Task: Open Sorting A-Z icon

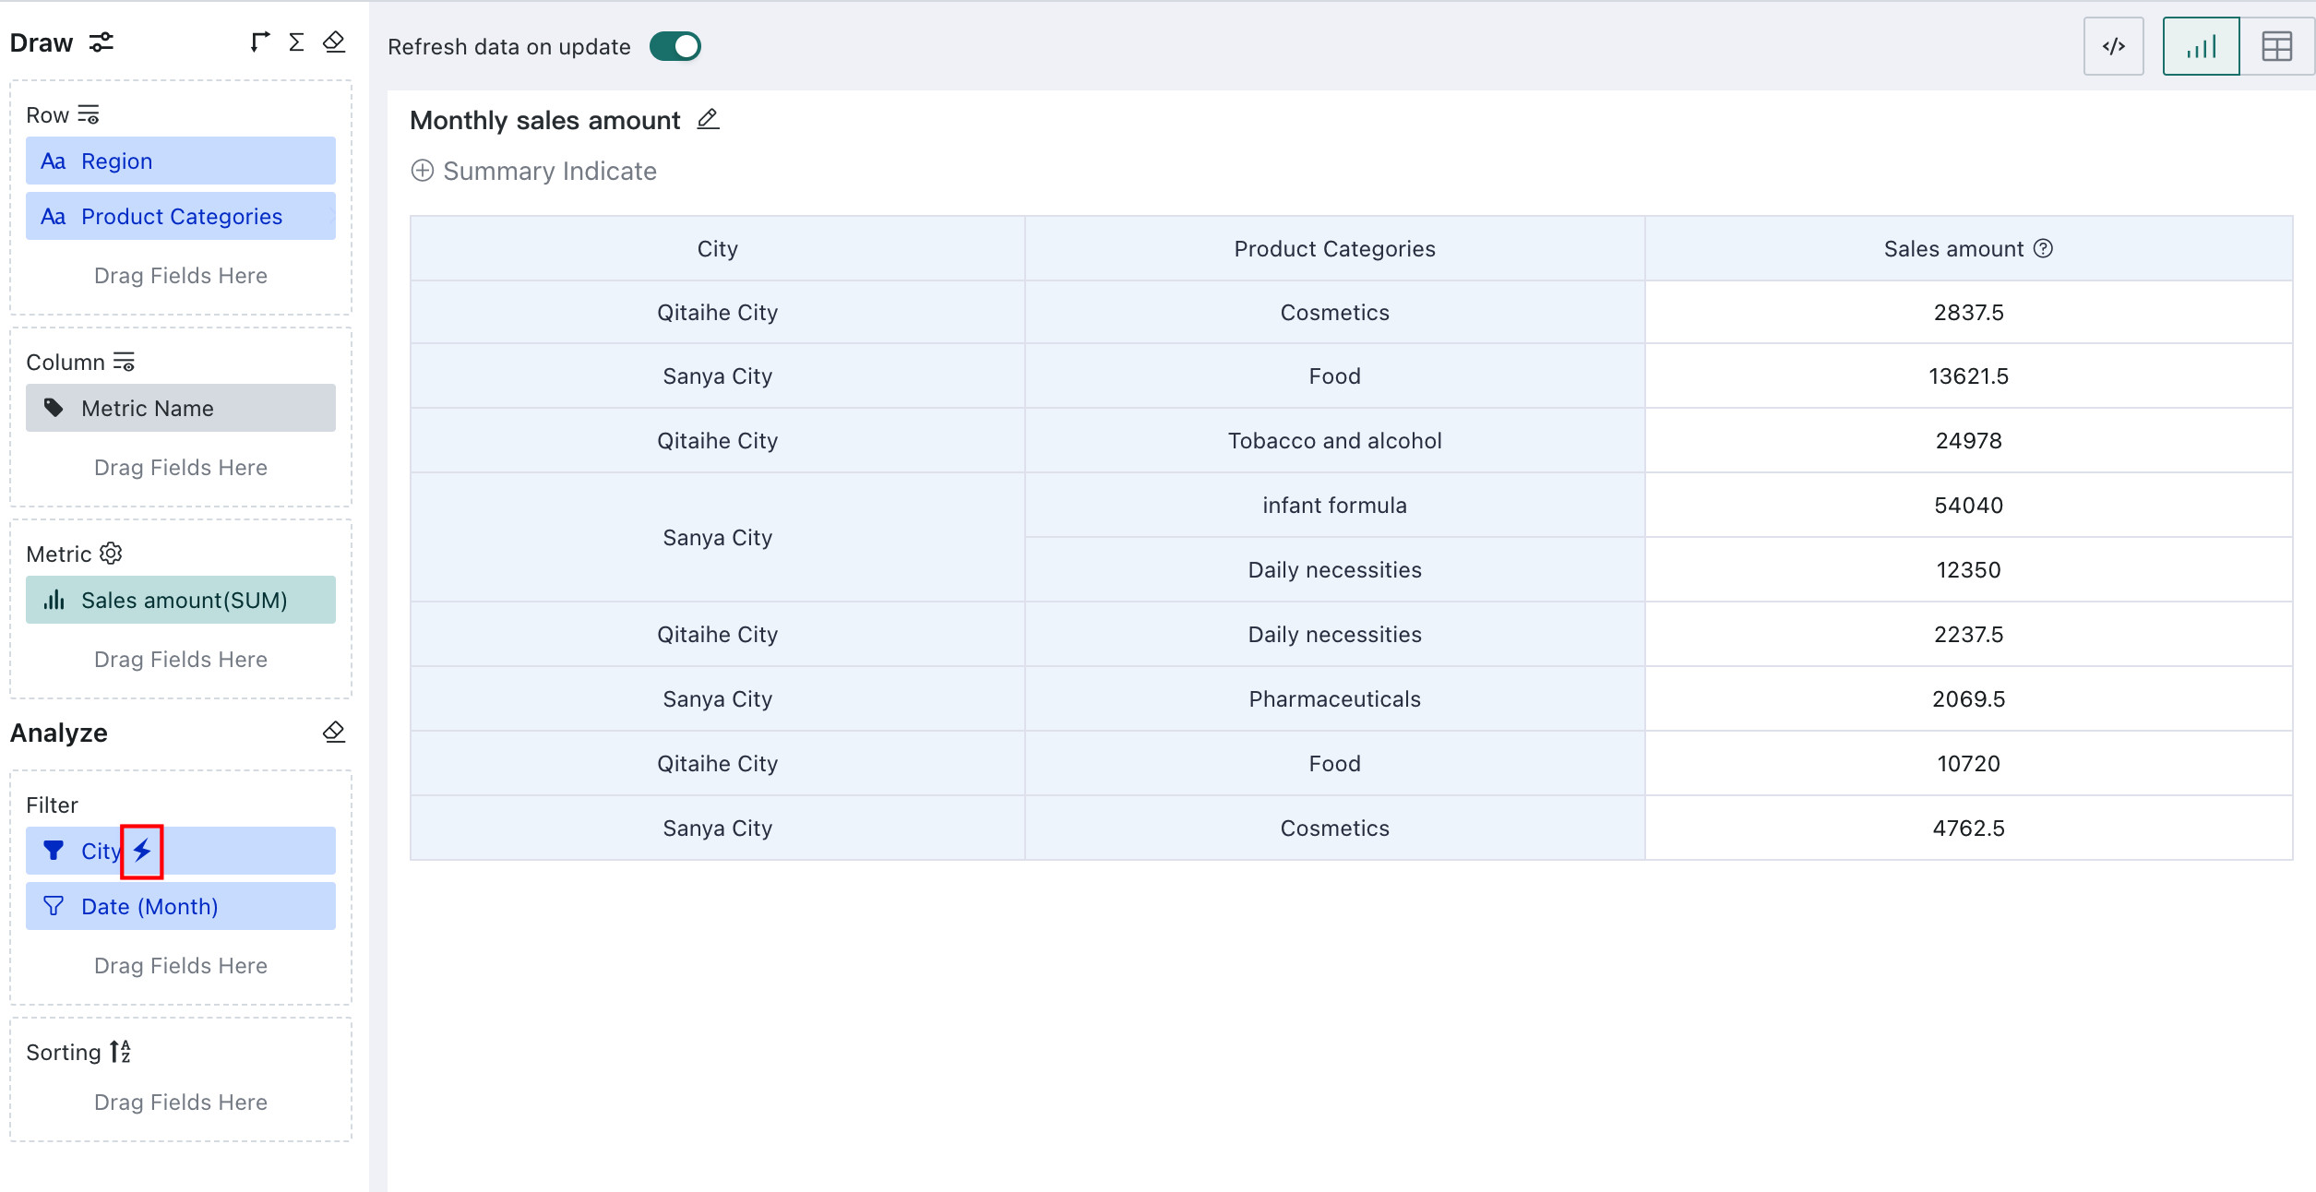Action: point(121,1052)
